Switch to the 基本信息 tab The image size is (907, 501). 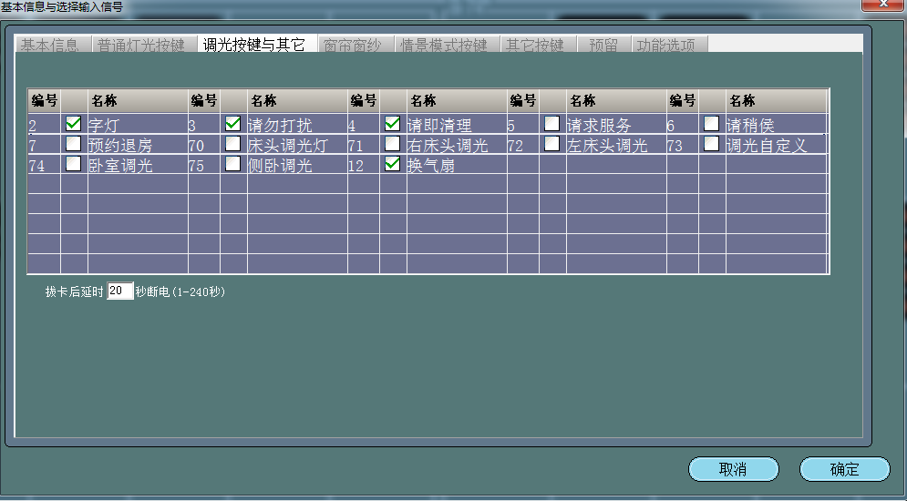pyautogui.click(x=51, y=45)
